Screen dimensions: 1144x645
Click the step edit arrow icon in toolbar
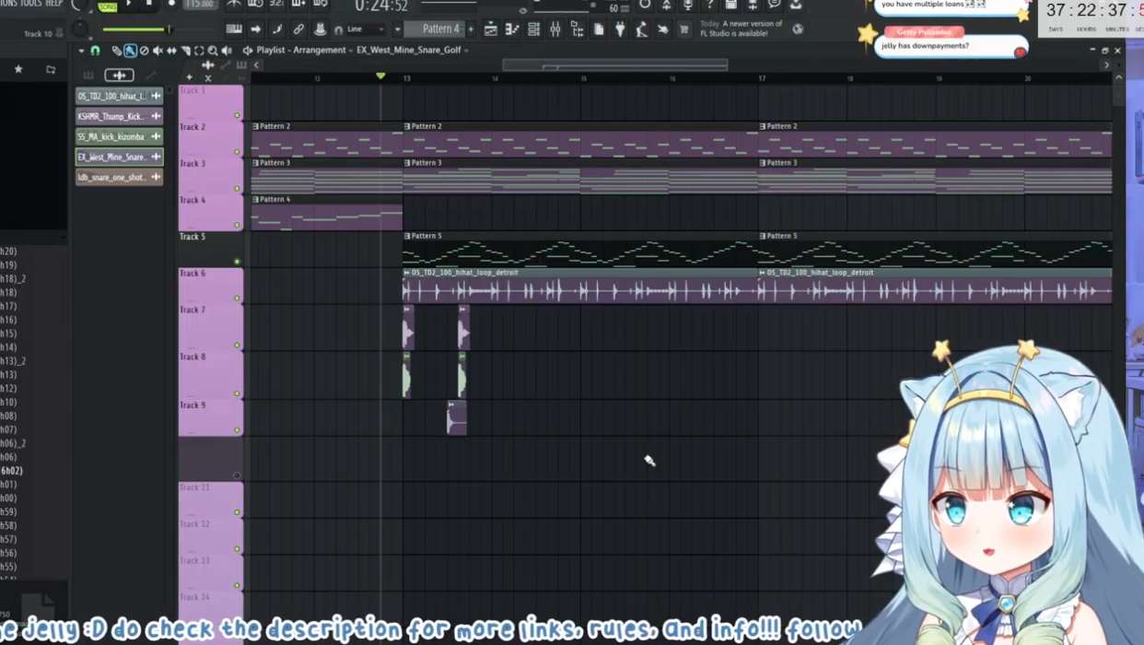[256, 29]
